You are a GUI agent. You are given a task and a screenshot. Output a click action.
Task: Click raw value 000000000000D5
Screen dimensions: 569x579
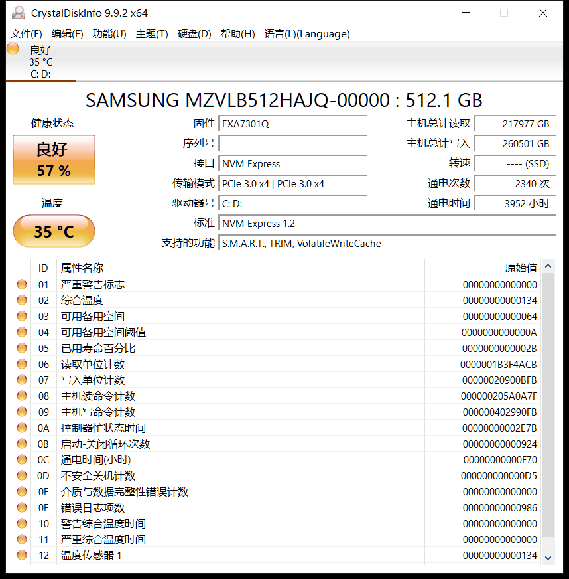tap(499, 476)
